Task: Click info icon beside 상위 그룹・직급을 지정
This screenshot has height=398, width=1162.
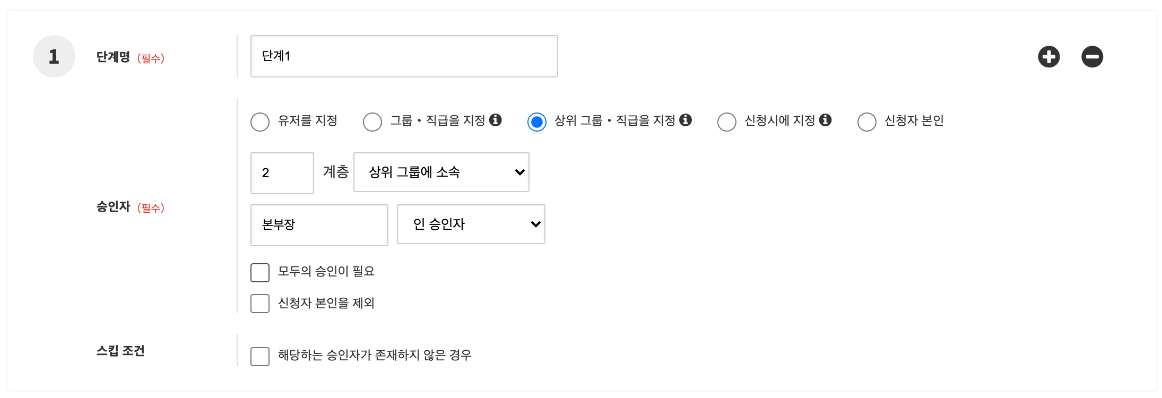Action: (686, 120)
